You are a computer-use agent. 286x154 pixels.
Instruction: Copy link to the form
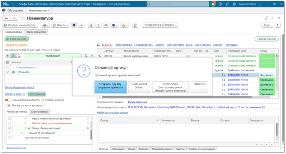click(266, 18)
